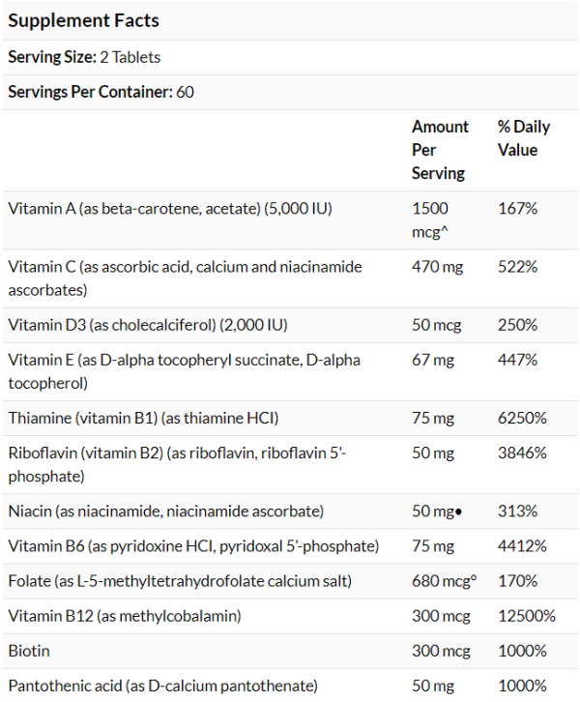The image size is (580, 702).
Task: Select the Vitamin C ascorbic acid entry
Action: (185, 278)
